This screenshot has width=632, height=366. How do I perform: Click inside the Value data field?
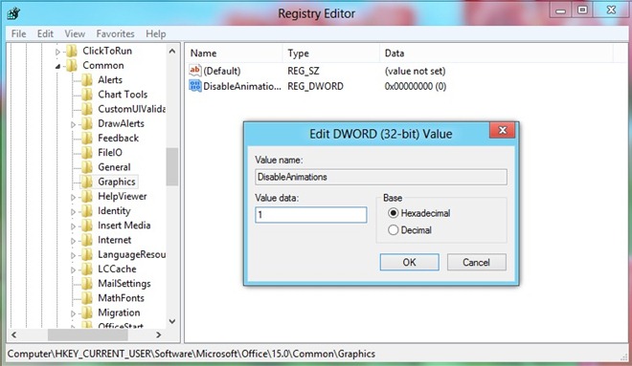[x=311, y=215]
